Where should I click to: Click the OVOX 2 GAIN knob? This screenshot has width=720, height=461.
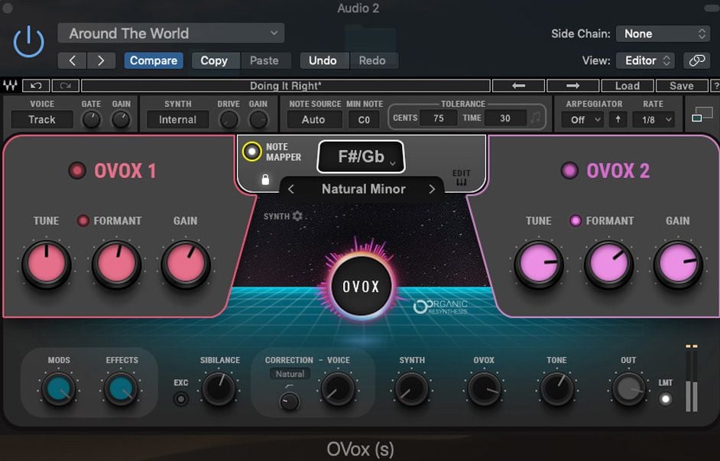[678, 265]
